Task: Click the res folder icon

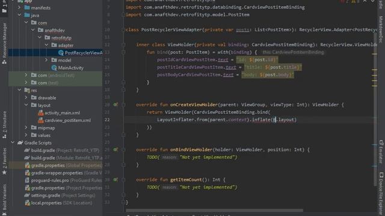Action: [27, 91]
